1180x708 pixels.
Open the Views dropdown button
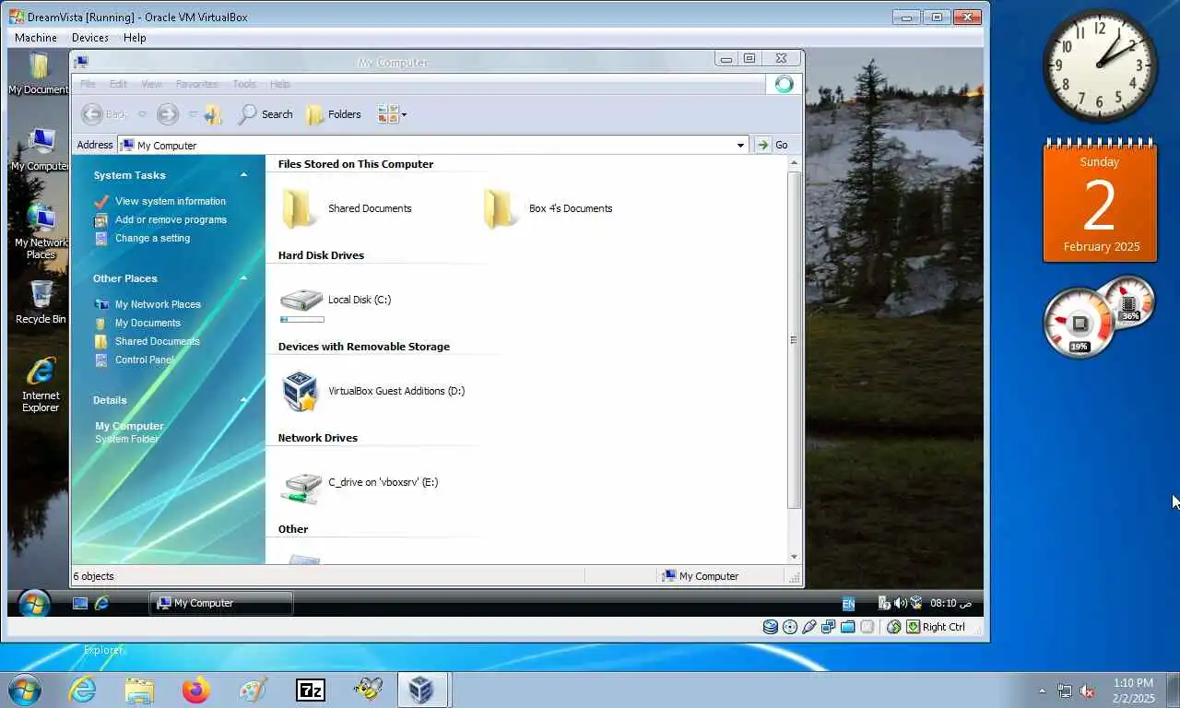(392, 114)
